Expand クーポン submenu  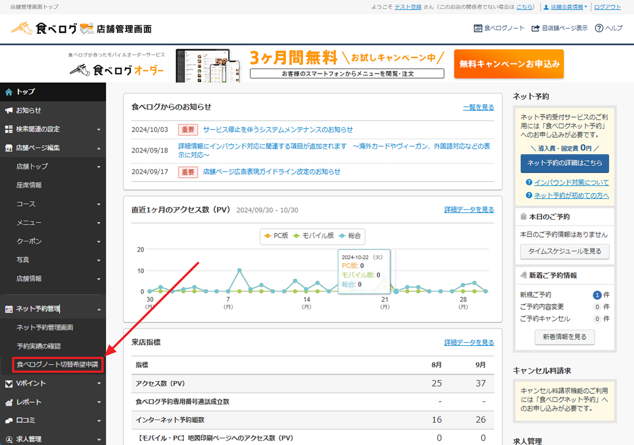[x=53, y=241]
